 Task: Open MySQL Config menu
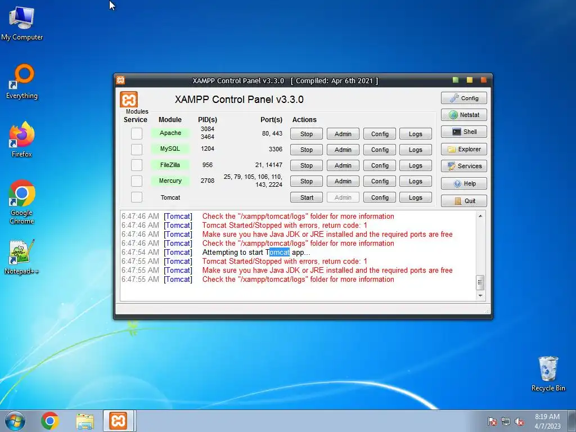point(380,150)
